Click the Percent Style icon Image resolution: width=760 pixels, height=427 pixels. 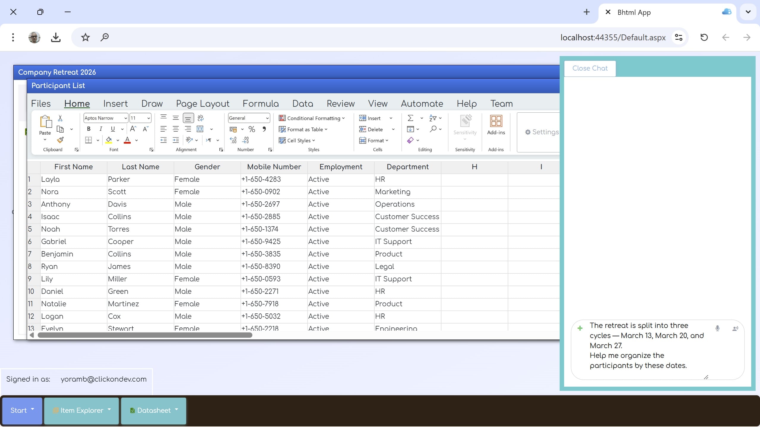click(252, 129)
